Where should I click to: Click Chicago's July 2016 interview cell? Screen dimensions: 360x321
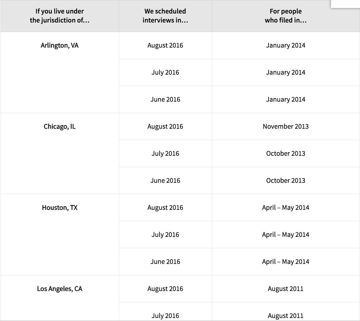165,153
